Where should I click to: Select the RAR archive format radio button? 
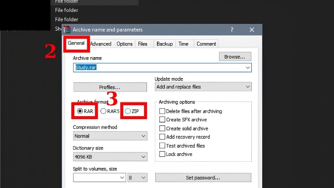pyautogui.click(x=85, y=111)
